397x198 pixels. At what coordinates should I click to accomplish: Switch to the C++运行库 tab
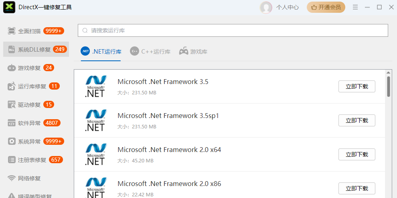150,52
